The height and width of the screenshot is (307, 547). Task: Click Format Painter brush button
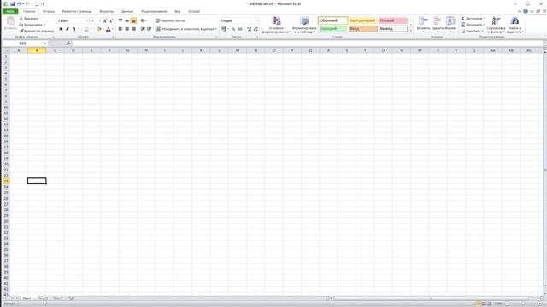pyautogui.click(x=37, y=31)
